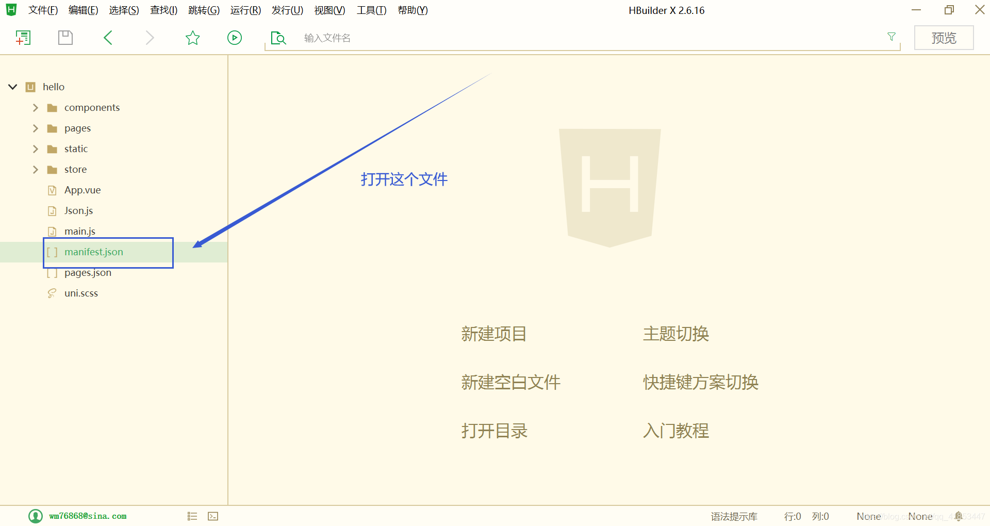Click the 新建空白文件 link
The height and width of the screenshot is (526, 990).
coord(510,382)
